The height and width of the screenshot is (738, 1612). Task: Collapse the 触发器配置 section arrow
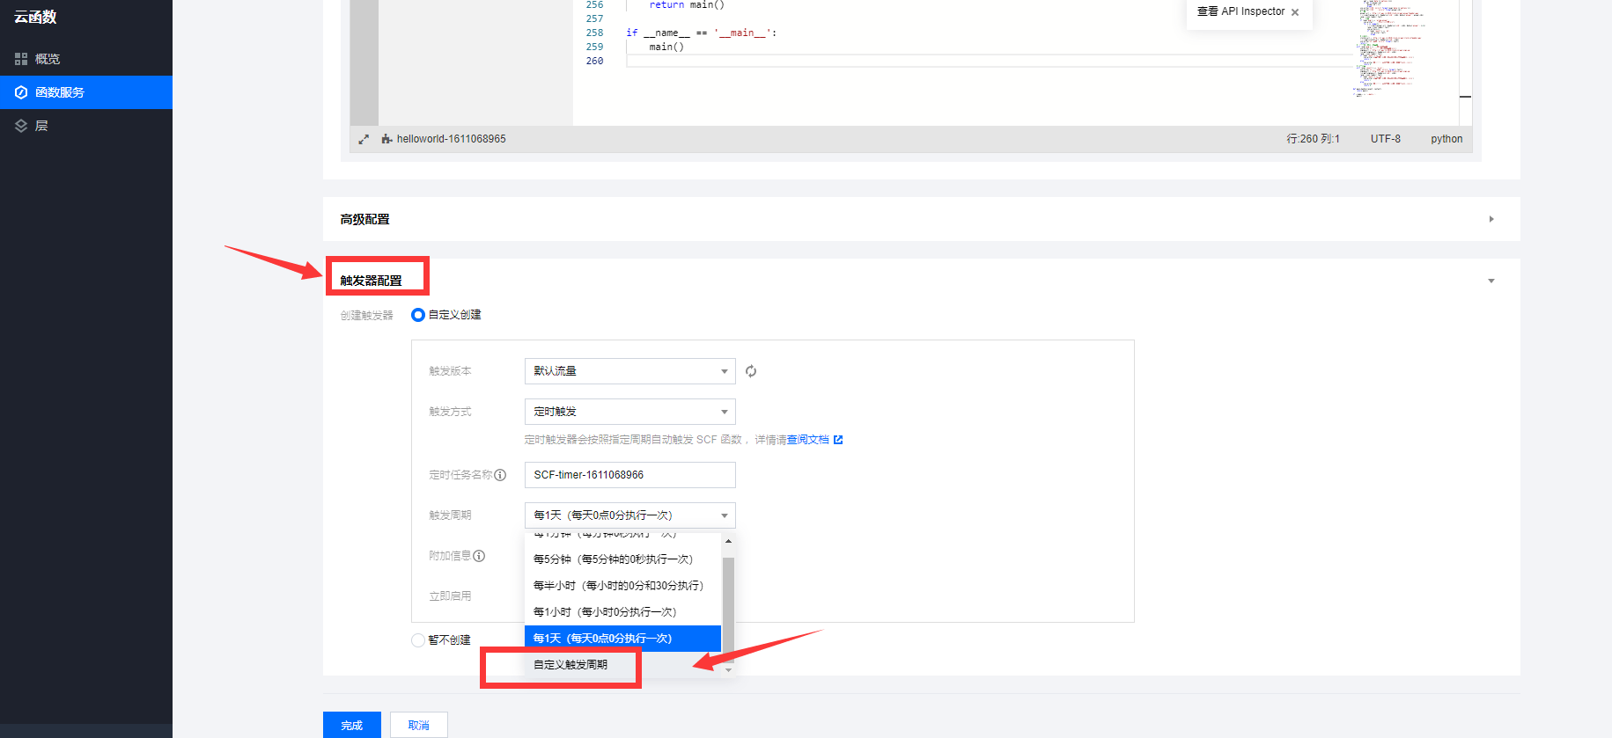click(x=1491, y=281)
